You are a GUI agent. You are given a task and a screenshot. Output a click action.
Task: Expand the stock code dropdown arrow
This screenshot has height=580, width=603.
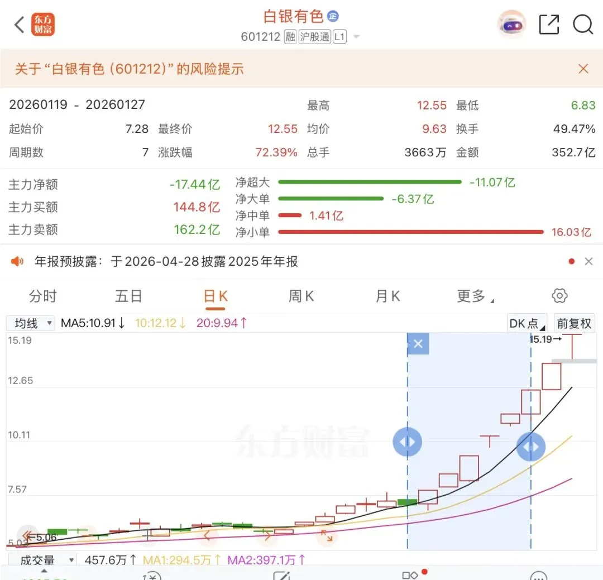pos(356,37)
